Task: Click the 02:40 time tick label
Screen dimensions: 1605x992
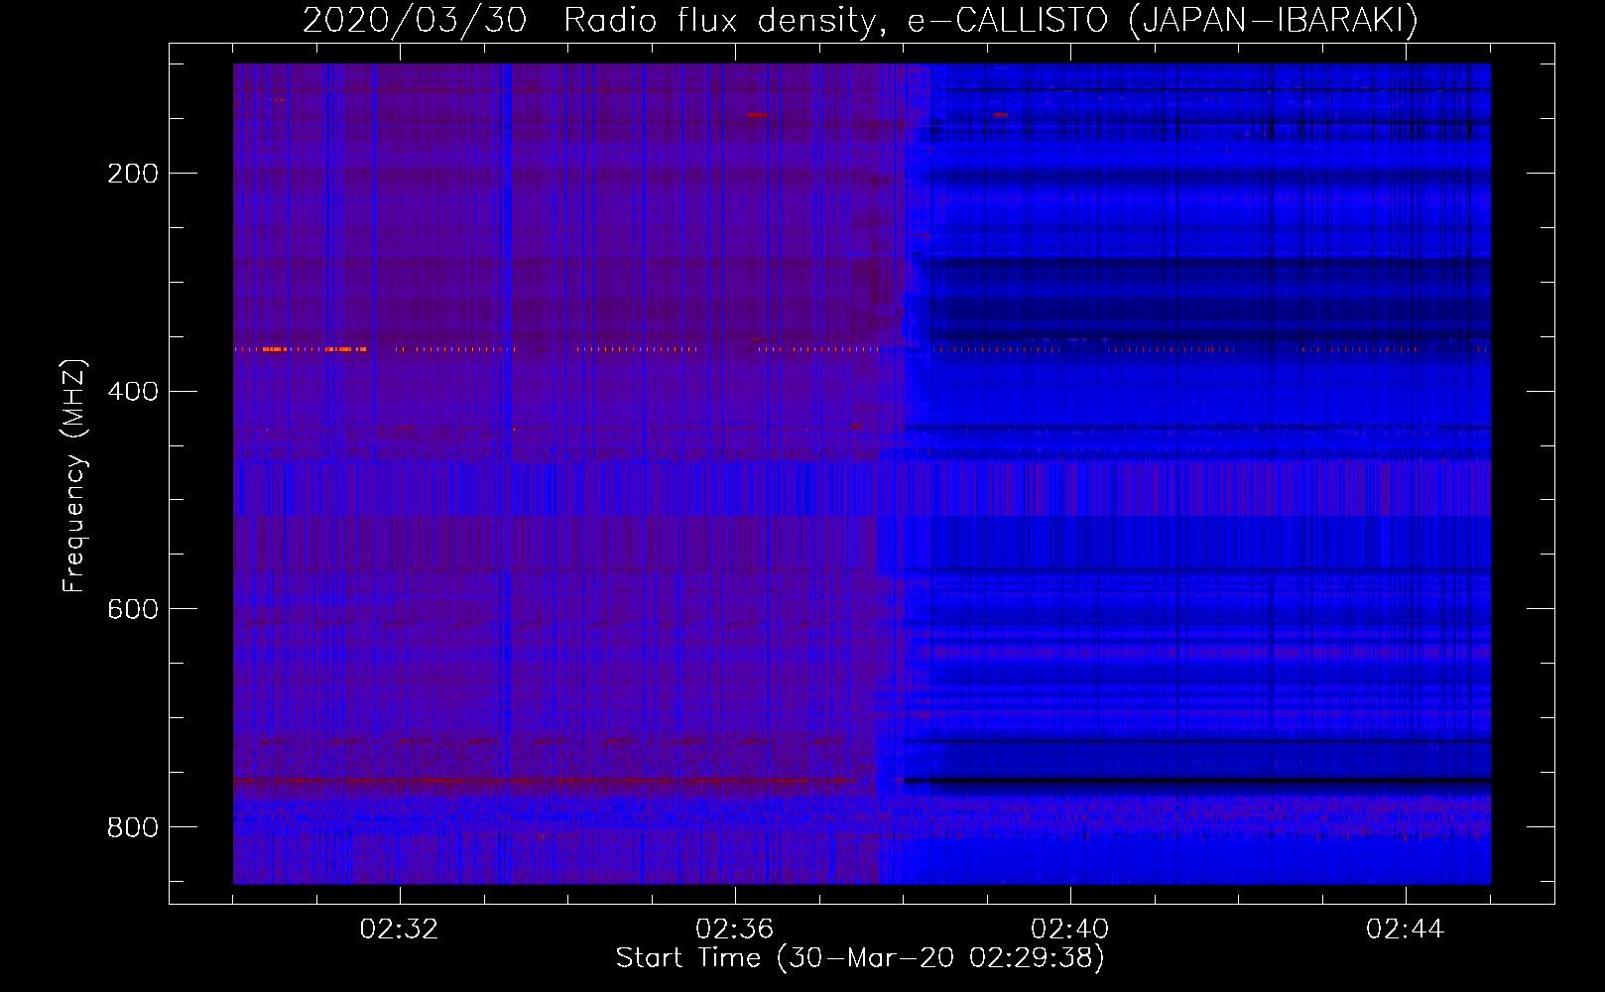Action: [x=1069, y=930]
